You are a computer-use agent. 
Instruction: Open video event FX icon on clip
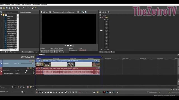pos(96,61)
